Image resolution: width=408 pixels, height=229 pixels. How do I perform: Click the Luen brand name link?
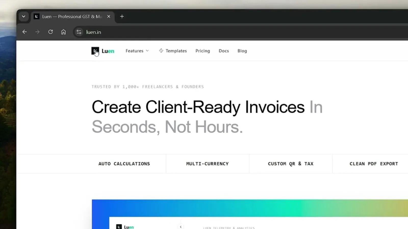tap(108, 51)
